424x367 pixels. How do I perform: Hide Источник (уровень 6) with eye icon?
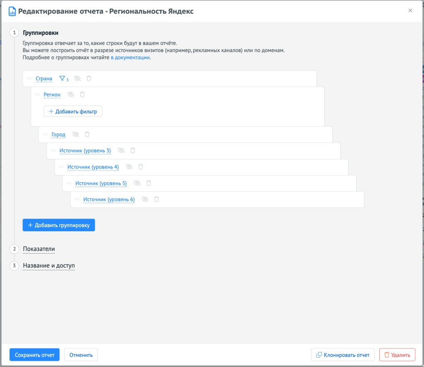click(145, 199)
